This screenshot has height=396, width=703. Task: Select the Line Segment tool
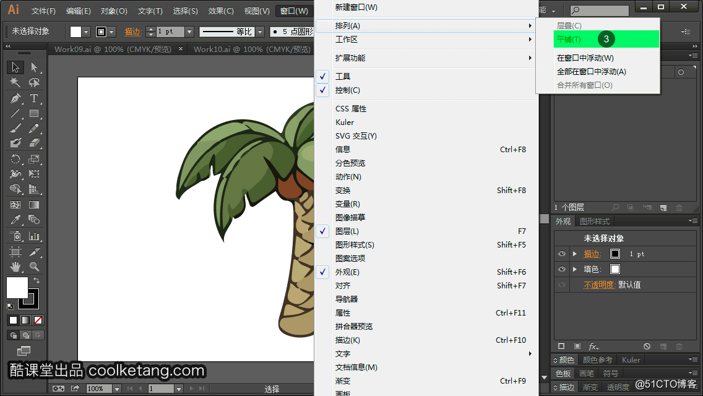tap(15, 113)
